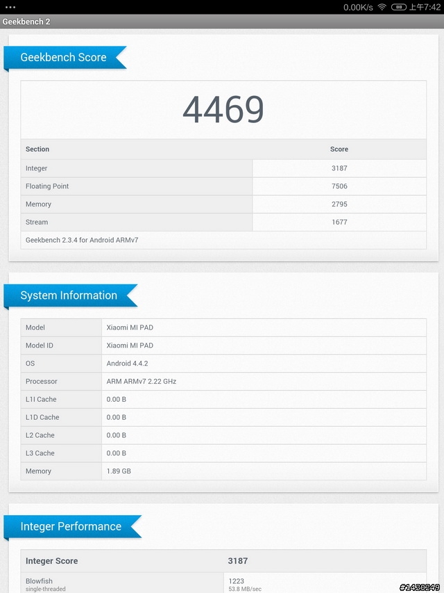Screen dimensions: 444x593
Task: Select the Floating Point score 7506
Action: [x=339, y=186]
